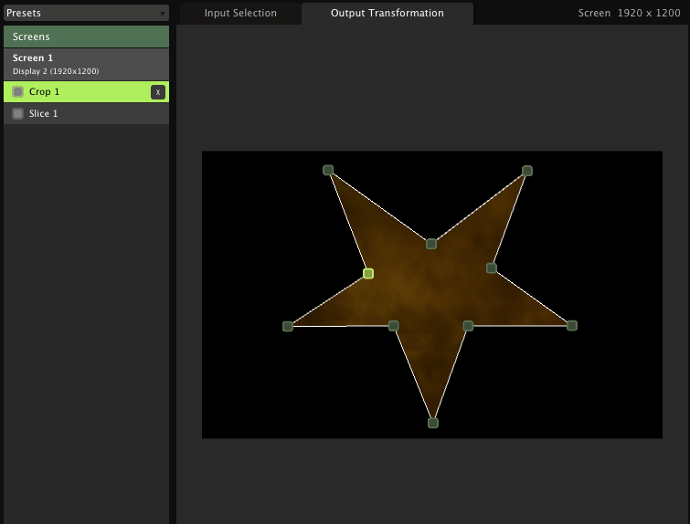Image resolution: width=690 pixels, height=524 pixels.
Task: Select the highlighted yellow-green star vertex handle
Action: [x=368, y=273]
